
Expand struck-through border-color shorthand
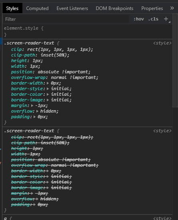[x=48, y=182]
